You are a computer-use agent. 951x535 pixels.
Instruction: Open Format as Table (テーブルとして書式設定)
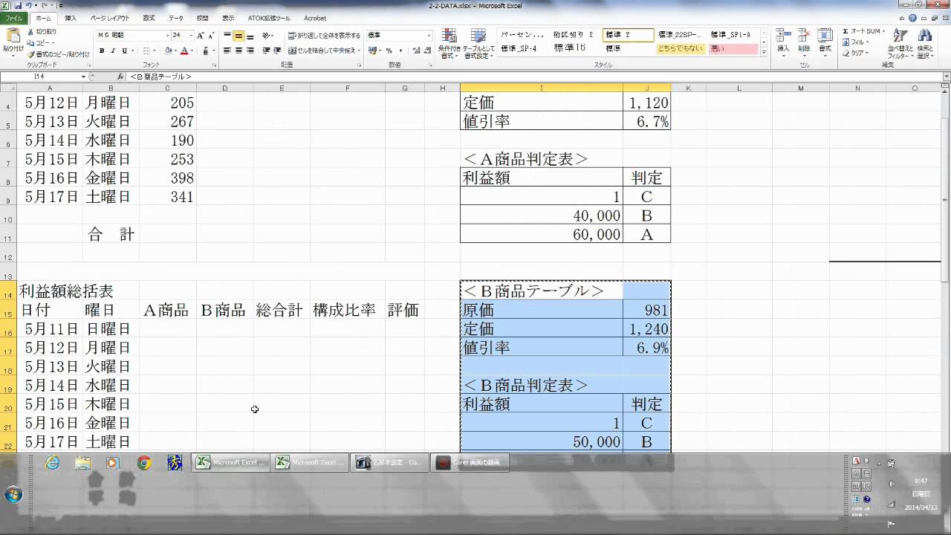click(x=478, y=44)
